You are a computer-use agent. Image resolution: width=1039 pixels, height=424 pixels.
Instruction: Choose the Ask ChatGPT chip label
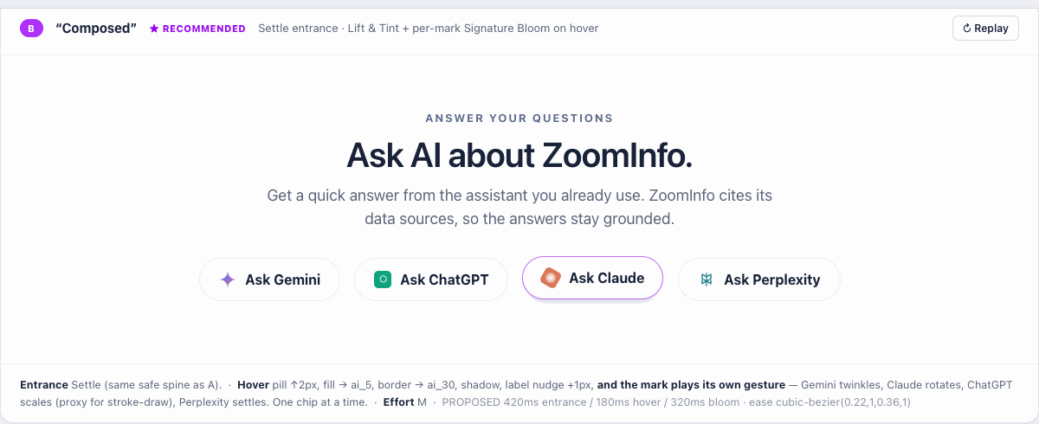tap(444, 279)
